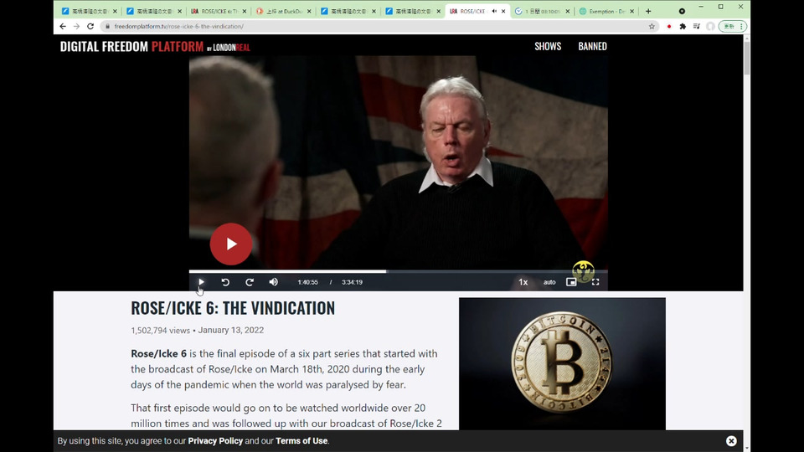Rewind the video with the back-arrow icon

pos(225,282)
